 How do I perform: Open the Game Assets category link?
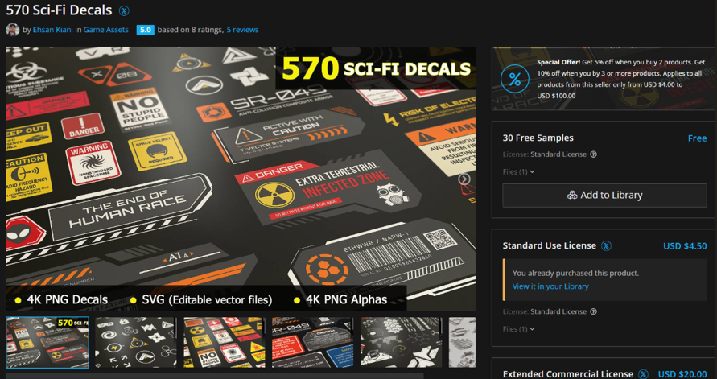[x=106, y=30]
